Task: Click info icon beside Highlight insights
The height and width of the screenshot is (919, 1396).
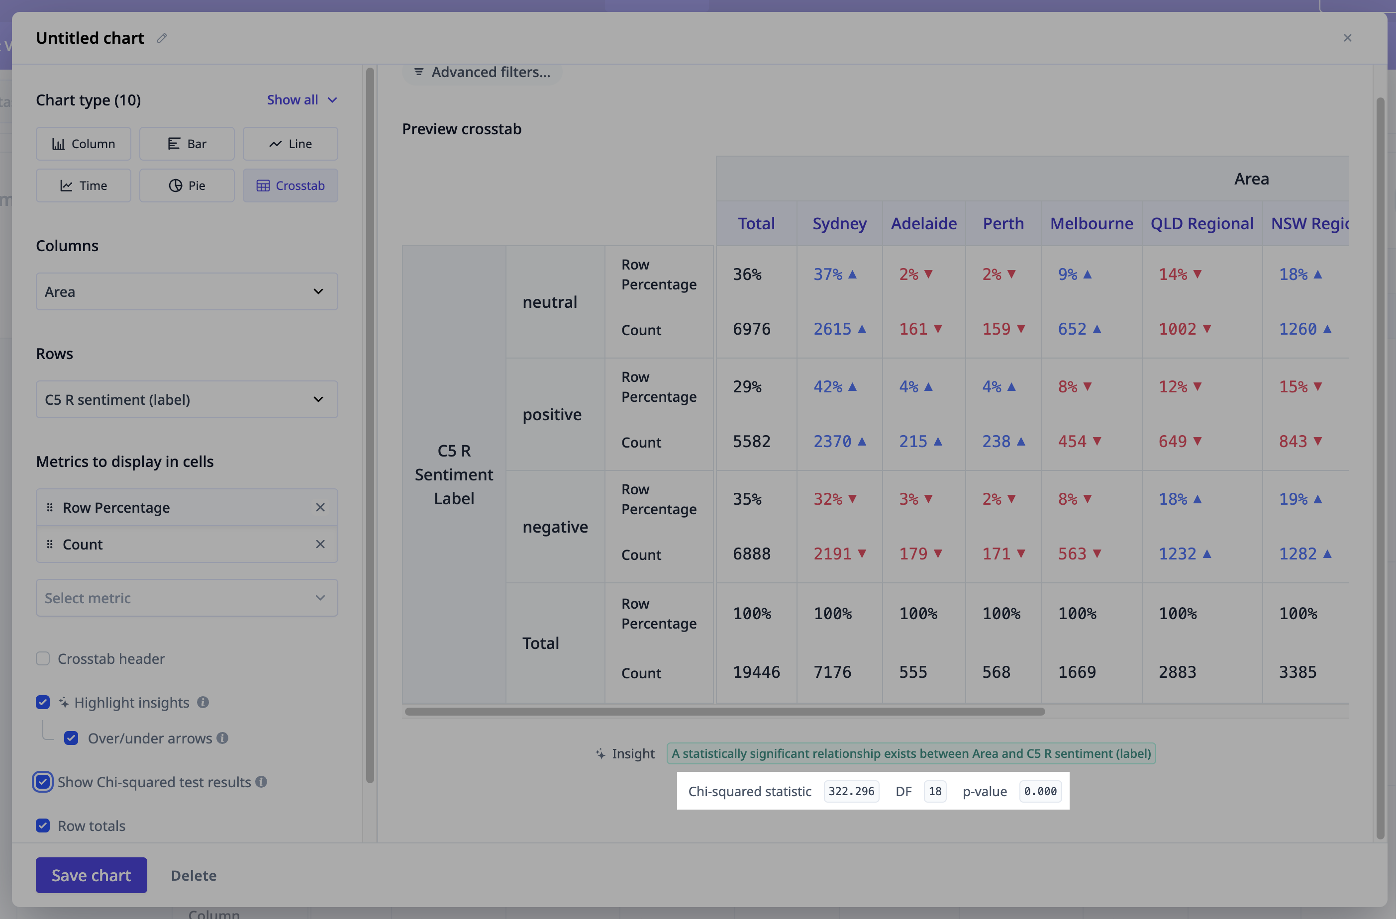Action: (203, 702)
